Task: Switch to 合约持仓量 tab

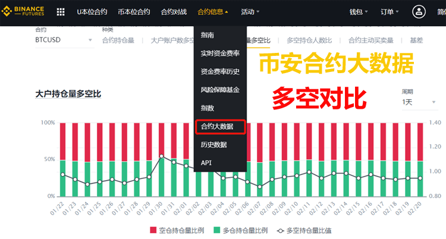Action: click(118, 40)
